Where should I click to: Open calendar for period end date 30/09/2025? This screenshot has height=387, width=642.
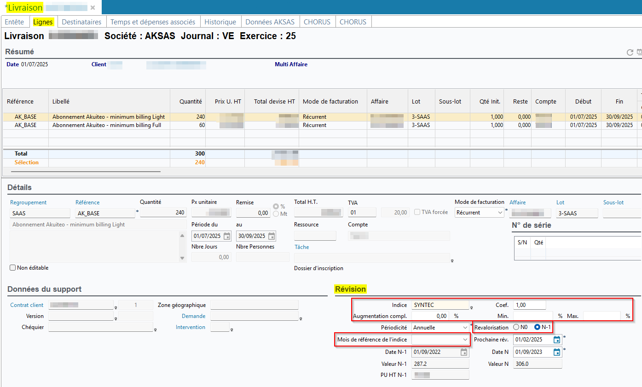(272, 236)
